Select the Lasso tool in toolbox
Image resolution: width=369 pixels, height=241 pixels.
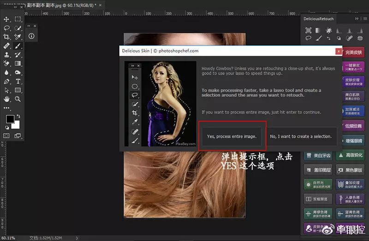click(6, 28)
